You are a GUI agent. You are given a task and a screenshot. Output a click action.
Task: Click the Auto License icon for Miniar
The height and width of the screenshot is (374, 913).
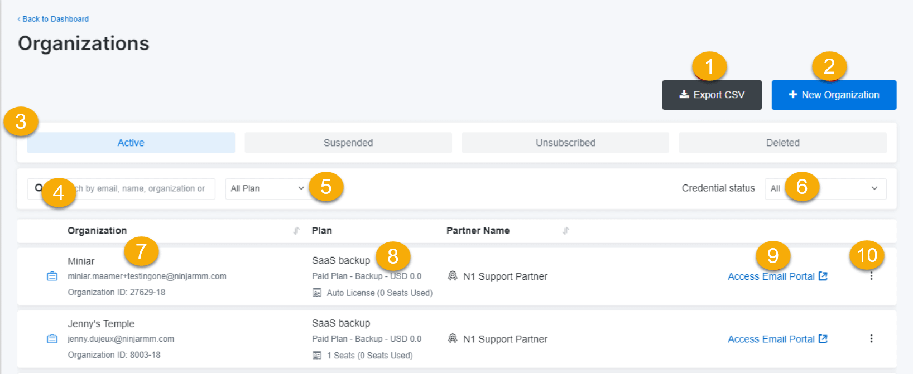(x=317, y=293)
